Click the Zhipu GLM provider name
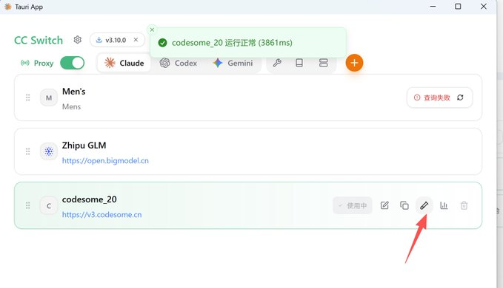Image resolution: width=503 pixels, height=288 pixels. 84,145
